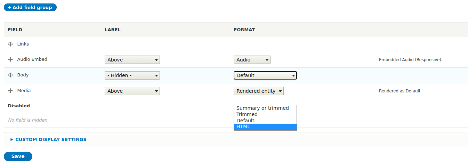Choose HTML format option
468x165 pixels.
tap(265, 127)
